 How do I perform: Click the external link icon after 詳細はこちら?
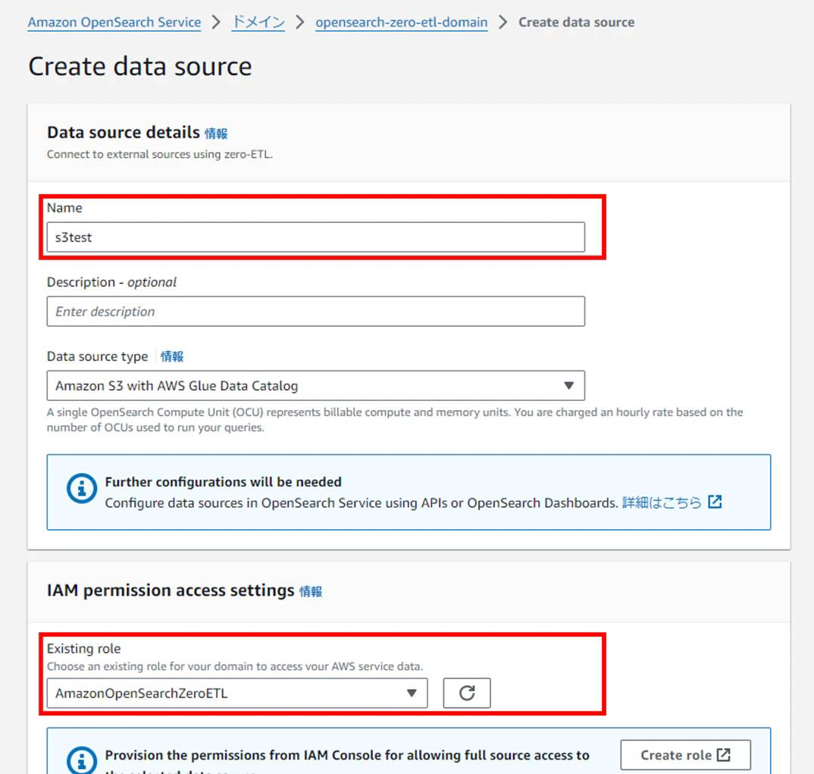tap(715, 502)
